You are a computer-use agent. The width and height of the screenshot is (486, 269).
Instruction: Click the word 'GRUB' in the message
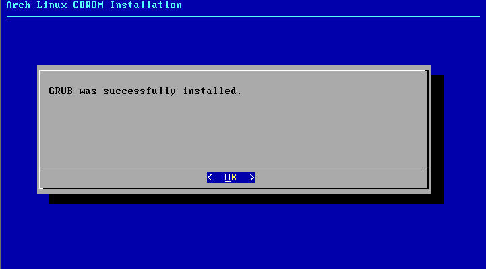(x=61, y=91)
